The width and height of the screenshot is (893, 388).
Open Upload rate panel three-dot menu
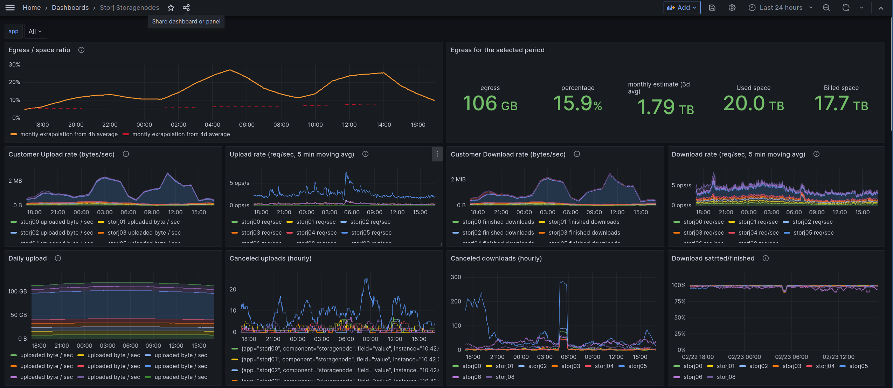point(437,154)
